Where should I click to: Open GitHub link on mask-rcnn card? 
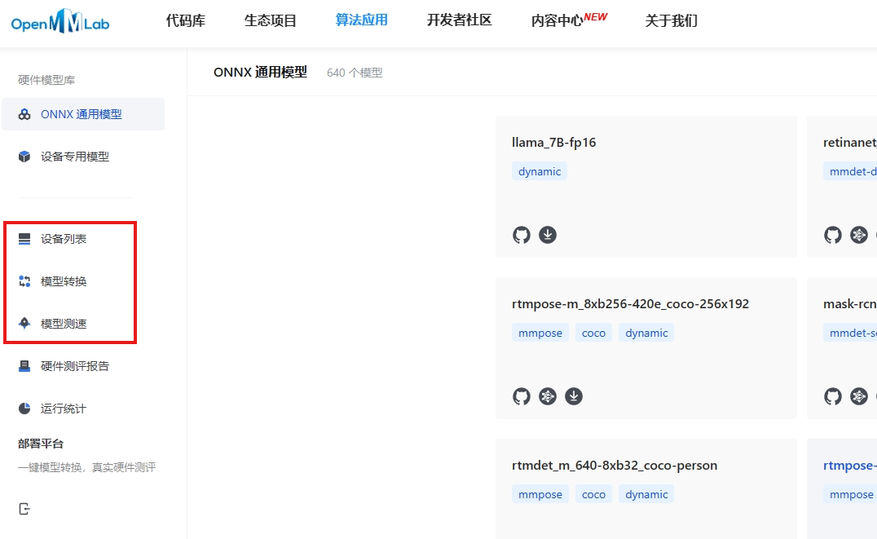coord(833,396)
